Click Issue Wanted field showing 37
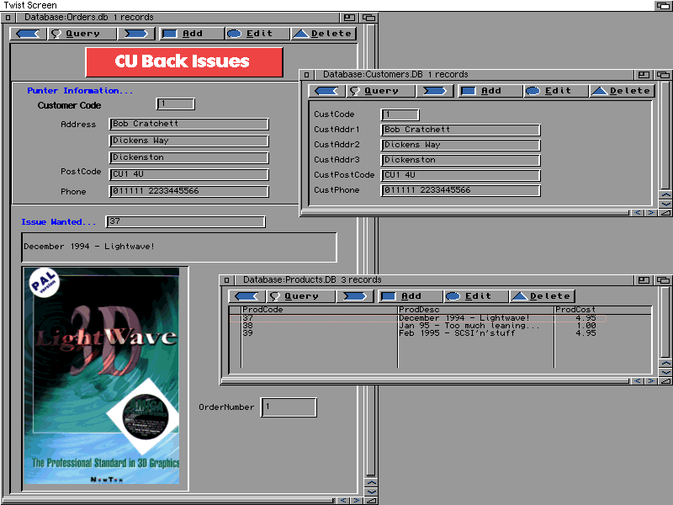 pyautogui.click(x=185, y=221)
